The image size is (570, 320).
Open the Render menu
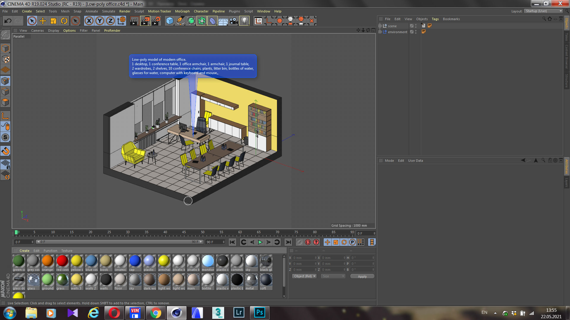click(x=125, y=11)
